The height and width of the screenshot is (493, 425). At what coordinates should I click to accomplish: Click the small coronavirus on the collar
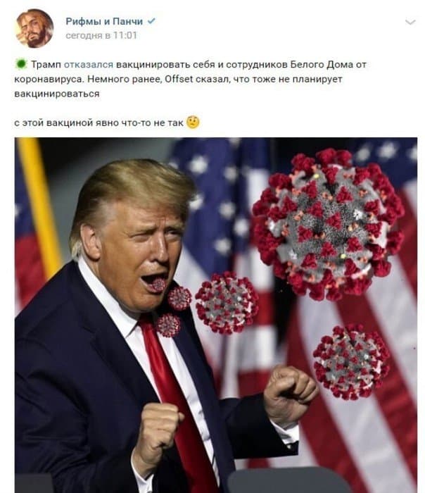tap(169, 325)
